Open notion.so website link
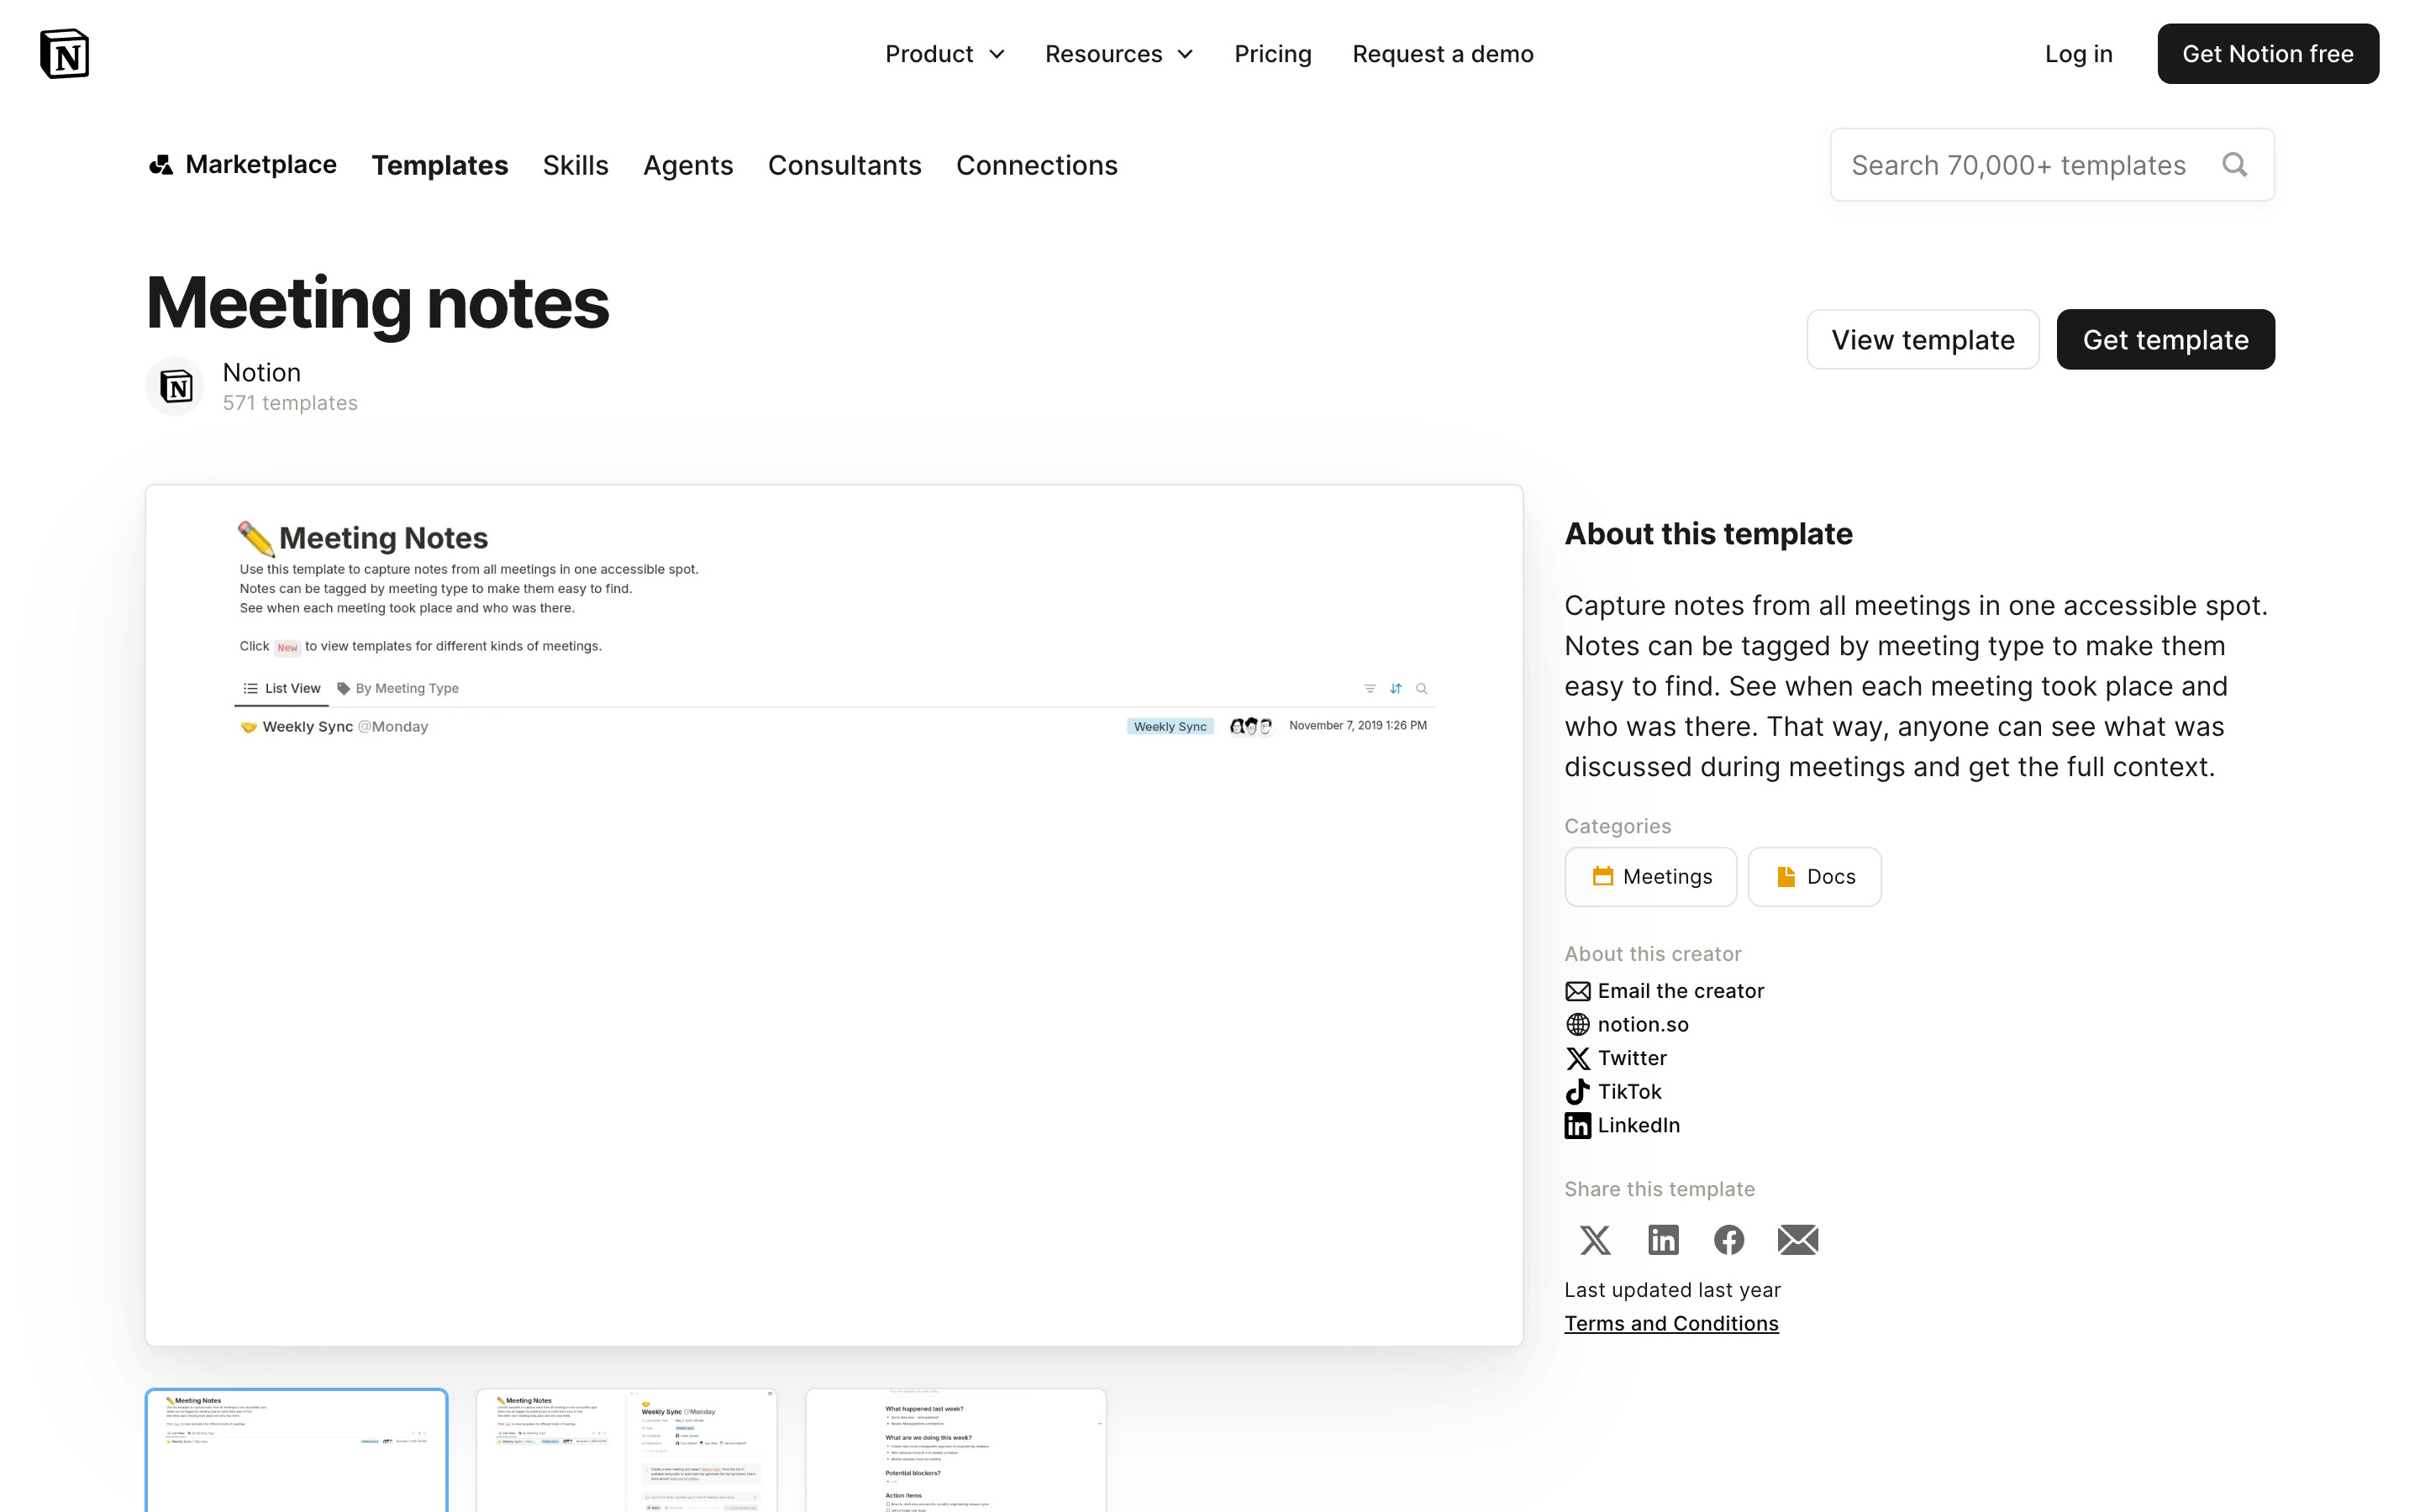This screenshot has height=1512, width=2420. coord(1642,1025)
